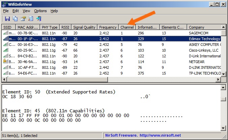Click the Find magnifier toolbar icon
Viewport: 228px width, 140px height.
tap(31, 19)
